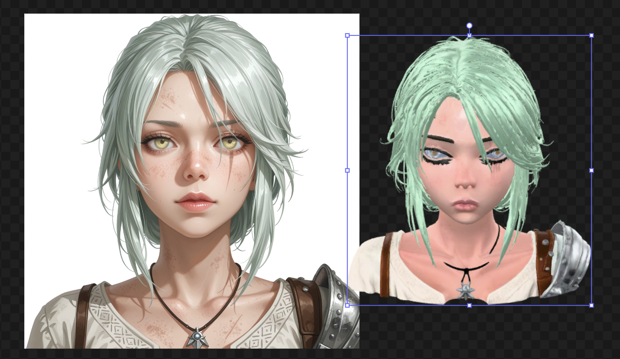Image resolution: width=620 pixels, height=359 pixels.
Task: Click the top-right corner handle of the selection box
Action: point(592,35)
